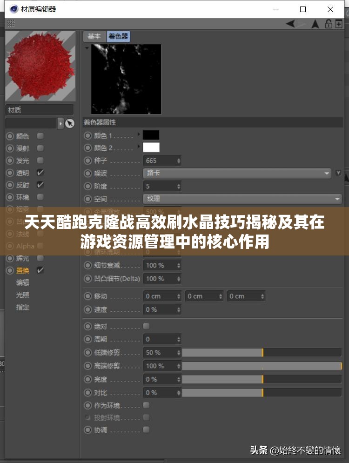This screenshot has width=349, height=463.
Task: Tick the 绝对 checkbox
Action: click(x=146, y=326)
